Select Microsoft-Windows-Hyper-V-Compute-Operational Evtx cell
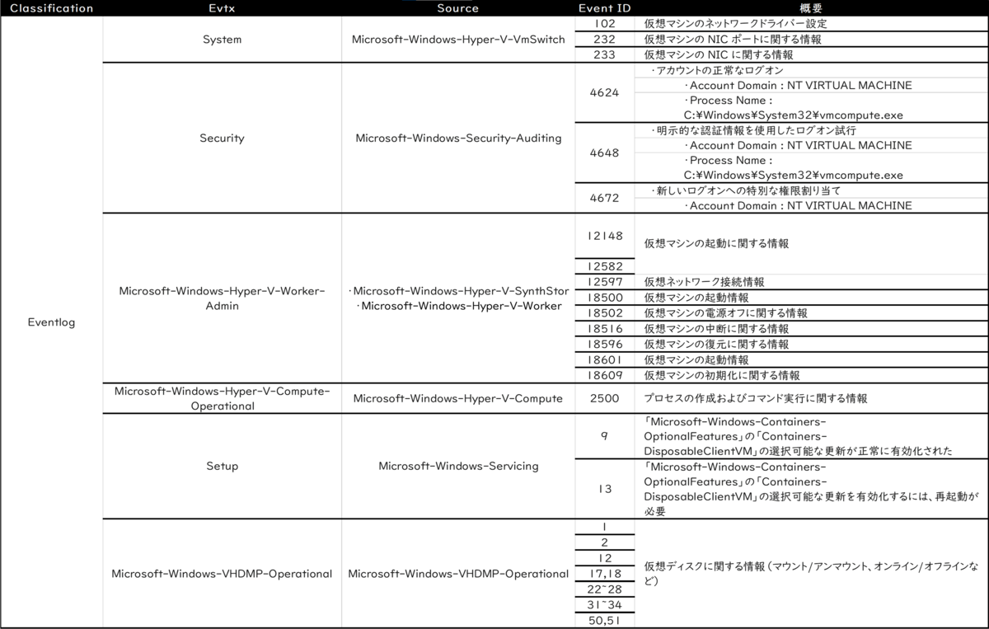The width and height of the screenshot is (989, 629). [x=222, y=398]
